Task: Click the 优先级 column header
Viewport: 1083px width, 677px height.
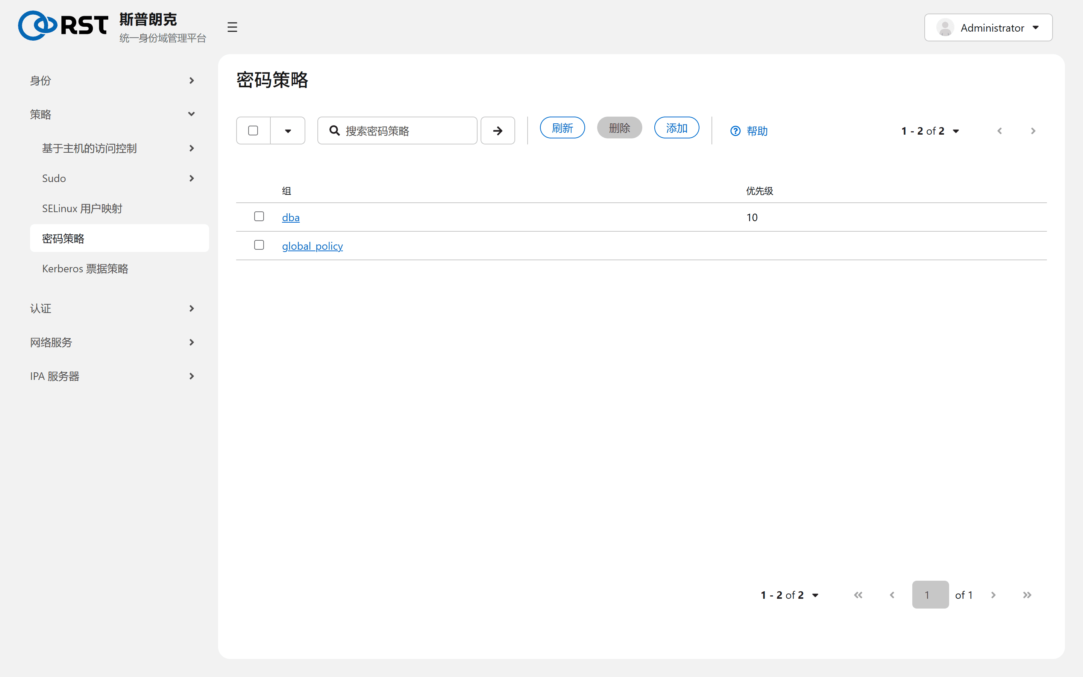Action: [760, 191]
